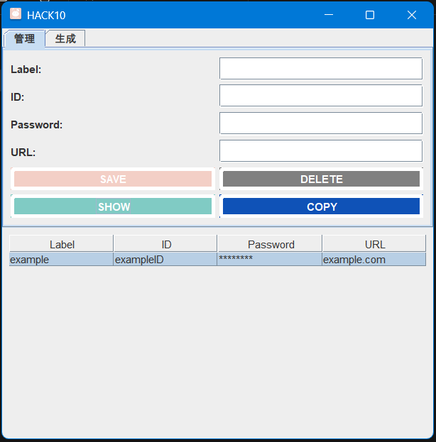Click into the Password field
The width and height of the screenshot is (436, 442).
[321, 123]
